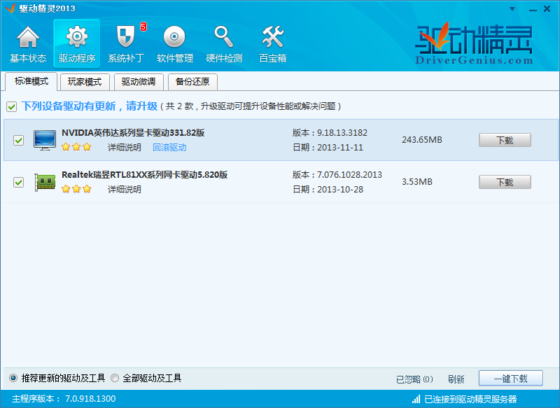Click the 回滚驱动 link
Image resolution: width=560 pixels, height=408 pixels.
coord(169,148)
